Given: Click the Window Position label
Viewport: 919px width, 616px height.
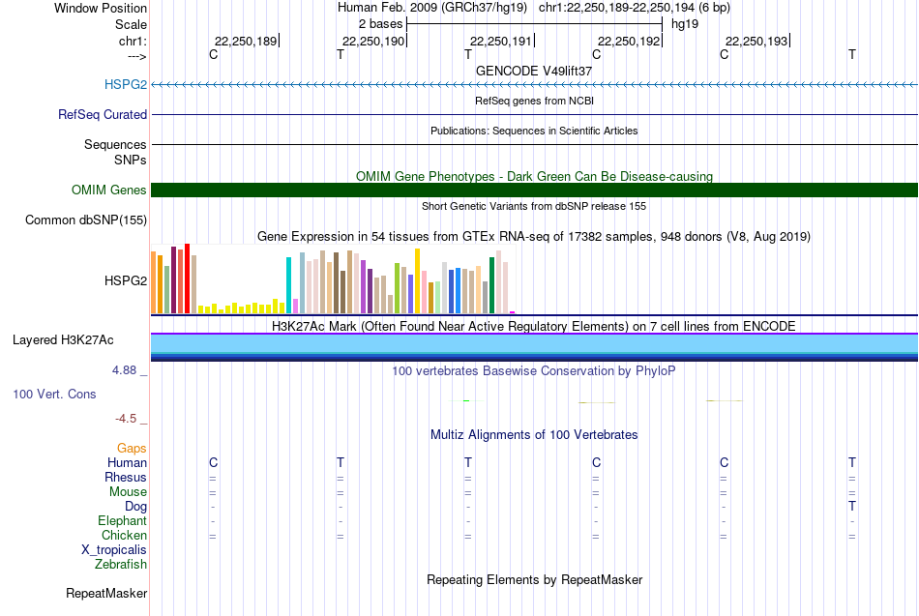Looking at the screenshot, I should 101,8.
